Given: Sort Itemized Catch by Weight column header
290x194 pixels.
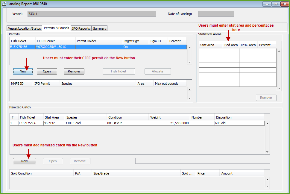Looking at the screenshot, I should tap(169, 117).
